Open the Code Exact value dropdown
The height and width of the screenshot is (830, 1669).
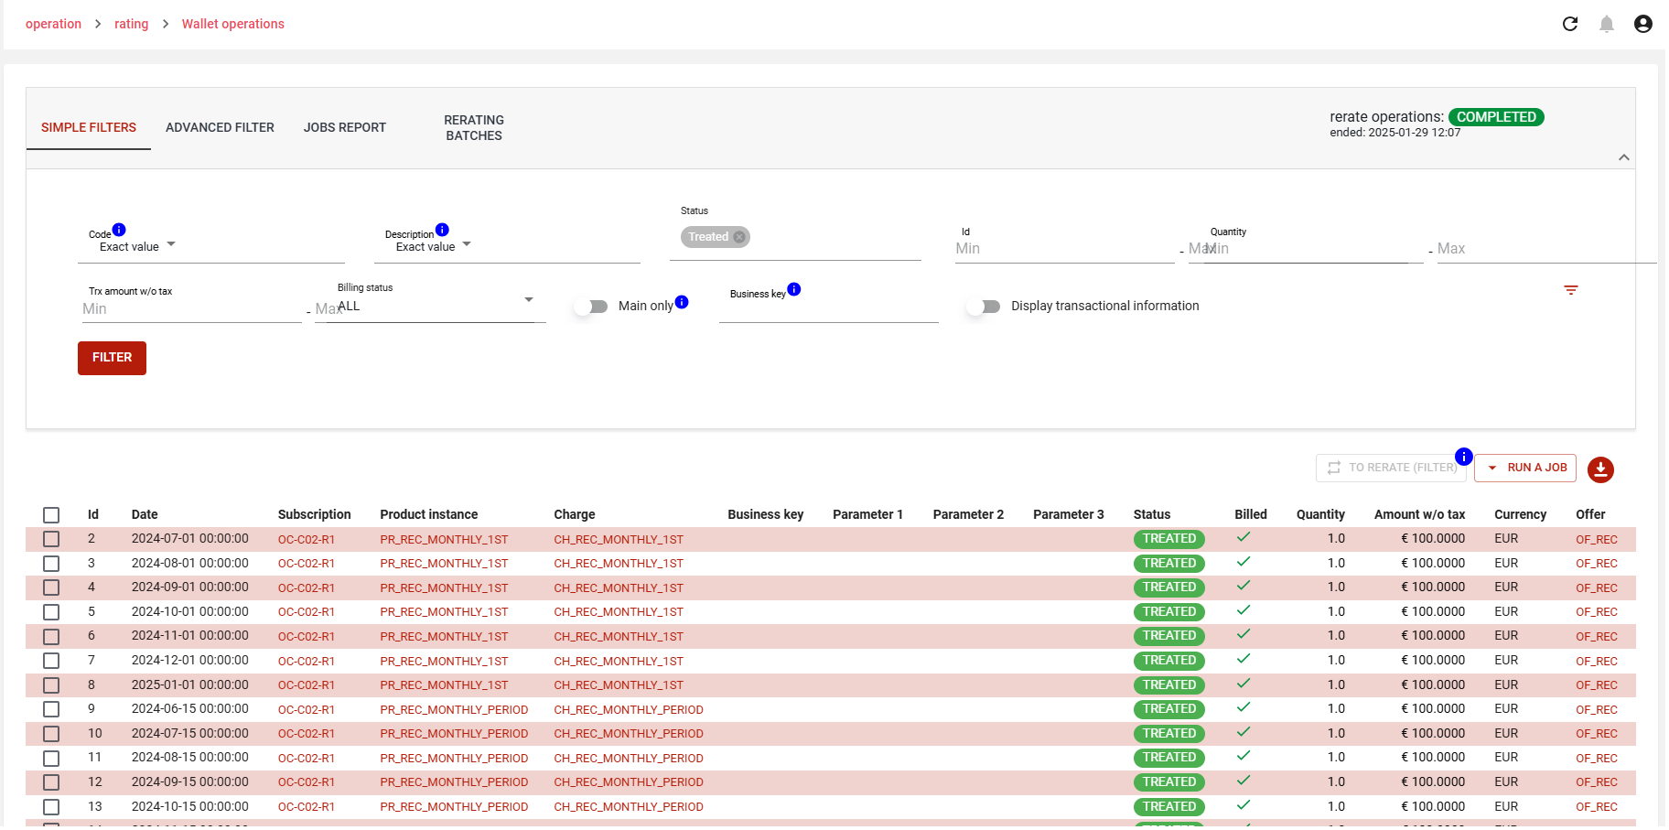(x=137, y=246)
